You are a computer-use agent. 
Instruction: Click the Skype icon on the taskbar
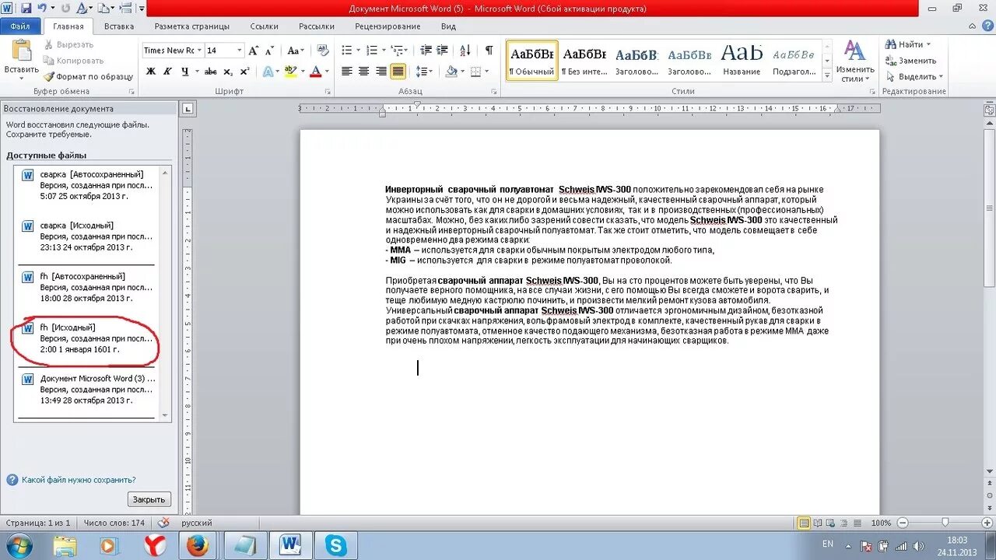pyautogui.click(x=336, y=545)
